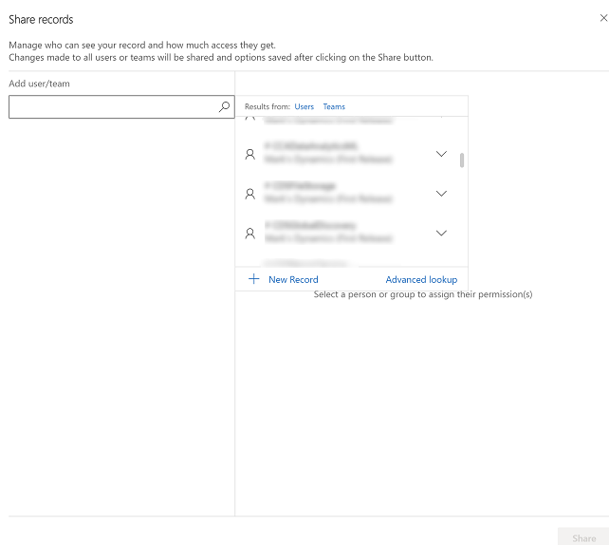The image size is (609, 545).
Task: Click the disabled Share button
Action: tap(583, 536)
